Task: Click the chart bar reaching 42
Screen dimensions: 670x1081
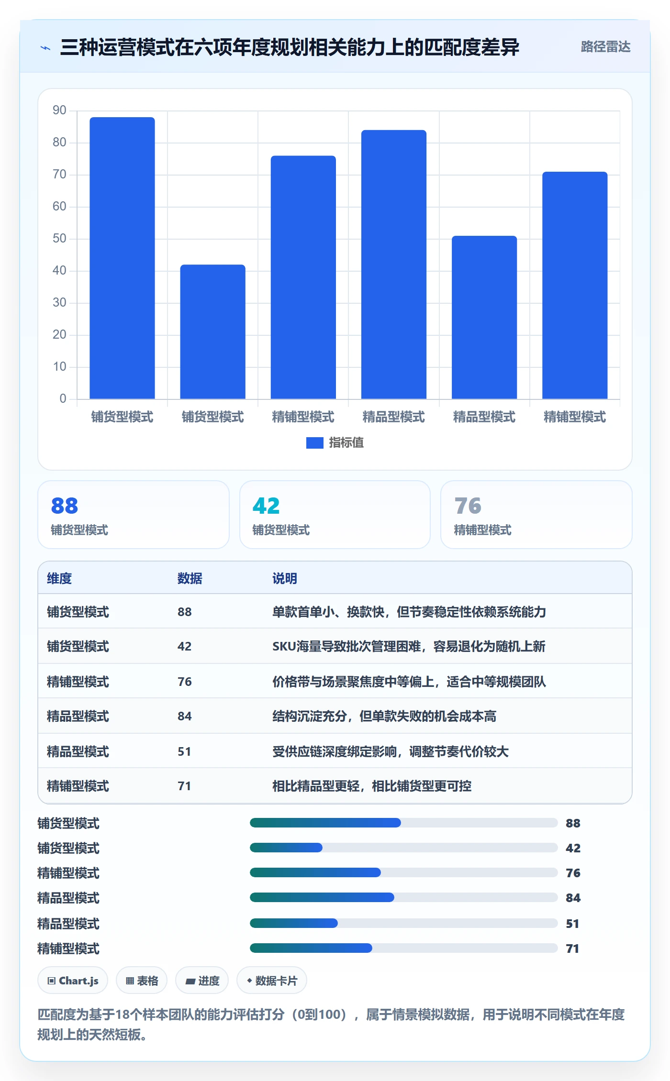Action: coord(212,332)
